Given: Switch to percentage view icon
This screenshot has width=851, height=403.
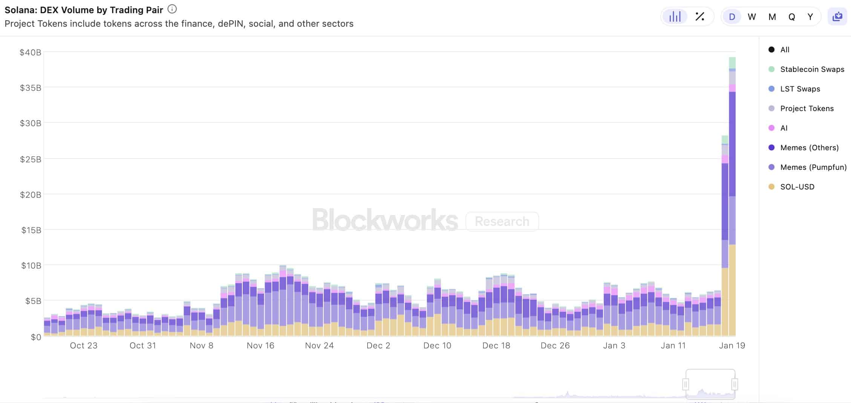Looking at the screenshot, I should point(700,16).
